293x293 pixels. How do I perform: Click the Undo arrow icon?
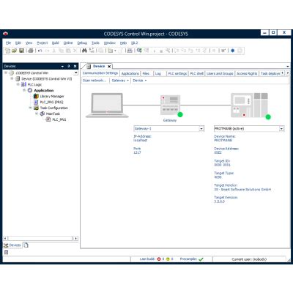pos(40,51)
